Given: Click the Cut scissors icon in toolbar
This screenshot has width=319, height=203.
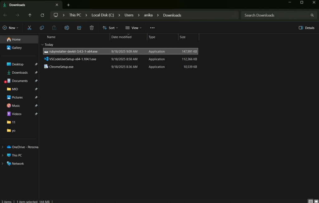Looking at the screenshot, I should tap(29, 28).
